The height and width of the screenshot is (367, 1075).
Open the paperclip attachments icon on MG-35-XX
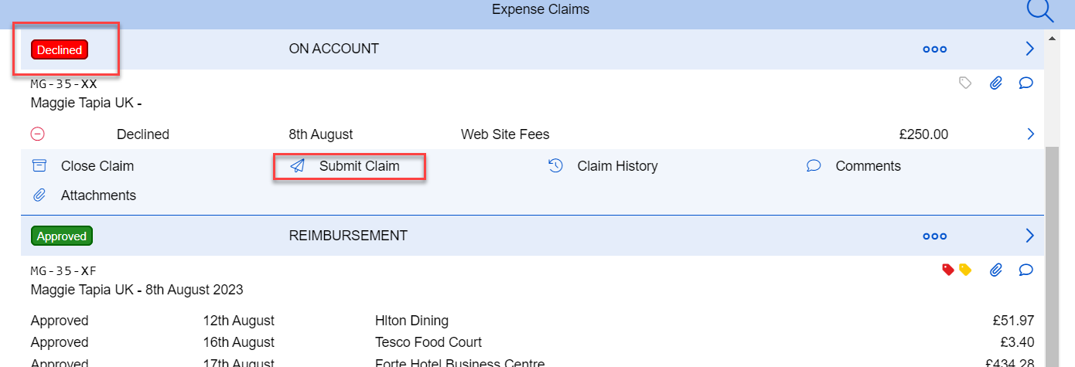pyautogui.click(x=996, y=83)
